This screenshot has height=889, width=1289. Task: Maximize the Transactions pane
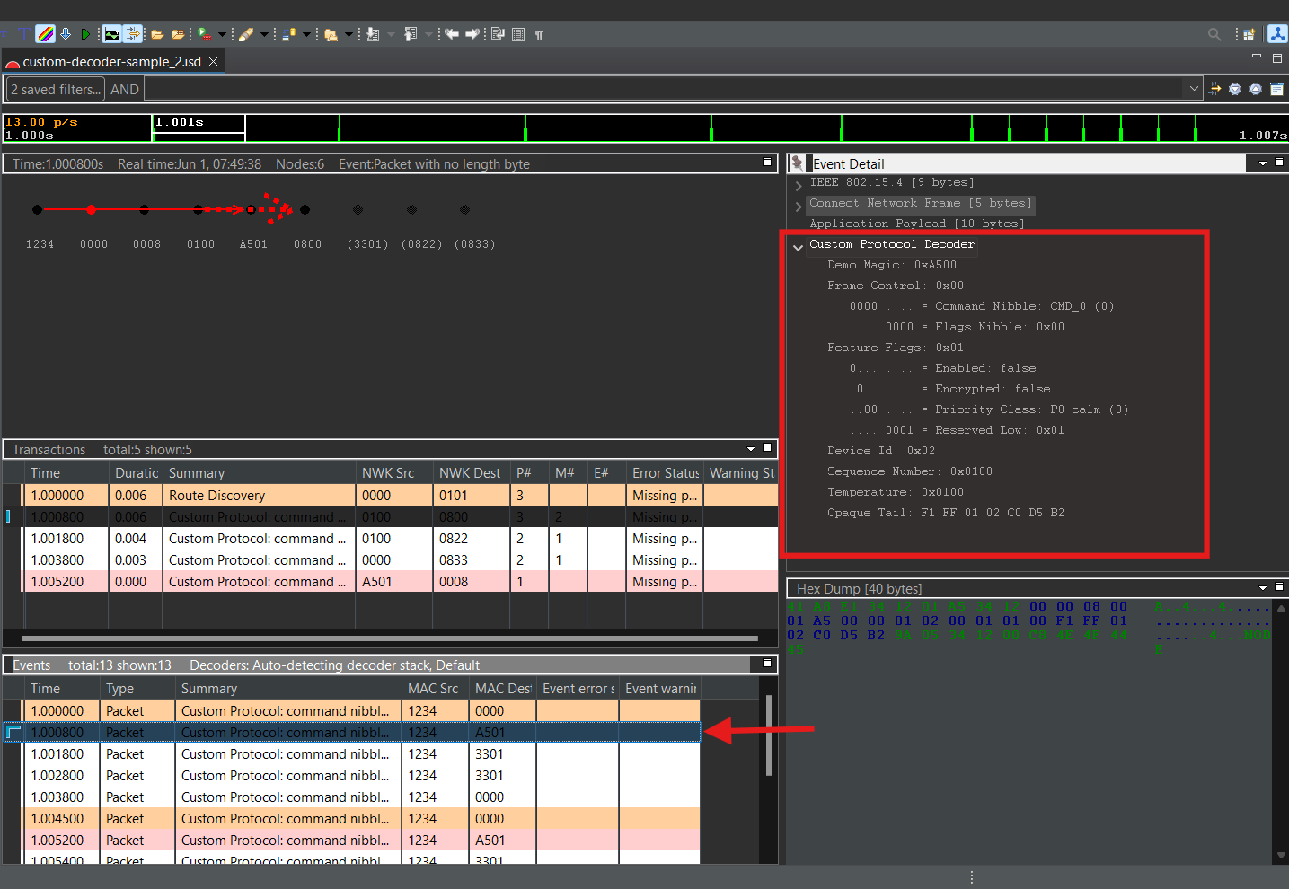click(767, 447)
